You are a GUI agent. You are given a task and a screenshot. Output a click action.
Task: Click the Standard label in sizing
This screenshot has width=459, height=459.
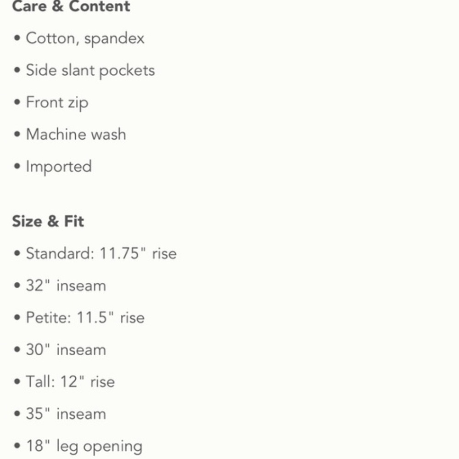[60, 253]
